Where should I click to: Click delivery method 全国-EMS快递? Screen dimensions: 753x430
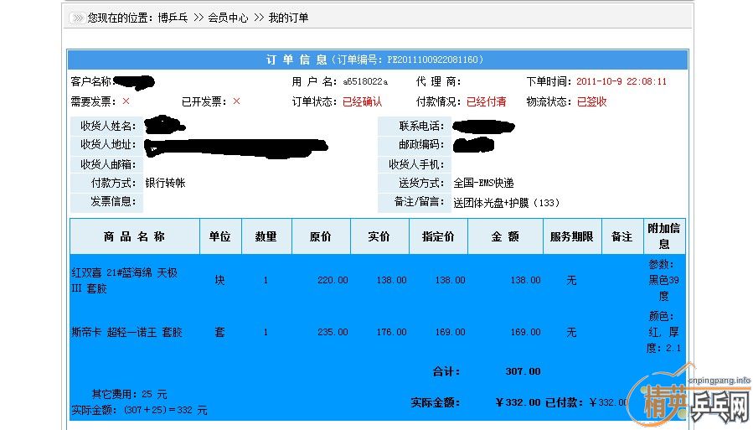(483, 183)
